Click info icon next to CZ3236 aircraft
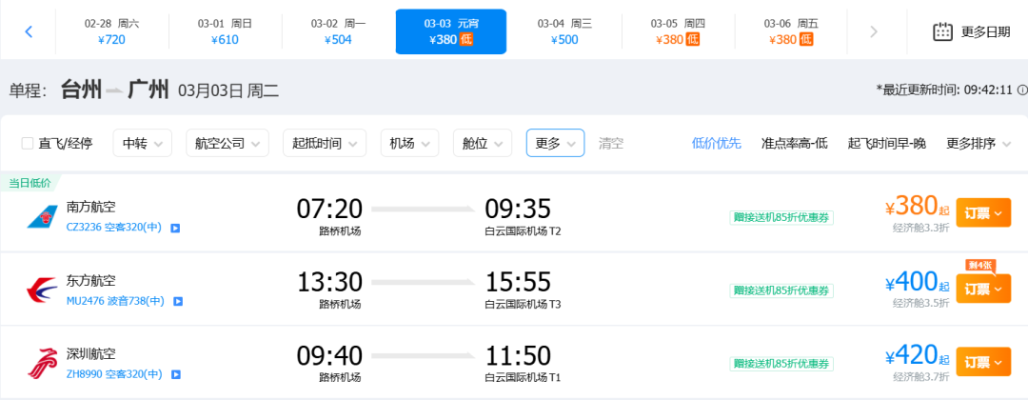 pyautogui.click(x=175, y=228)
